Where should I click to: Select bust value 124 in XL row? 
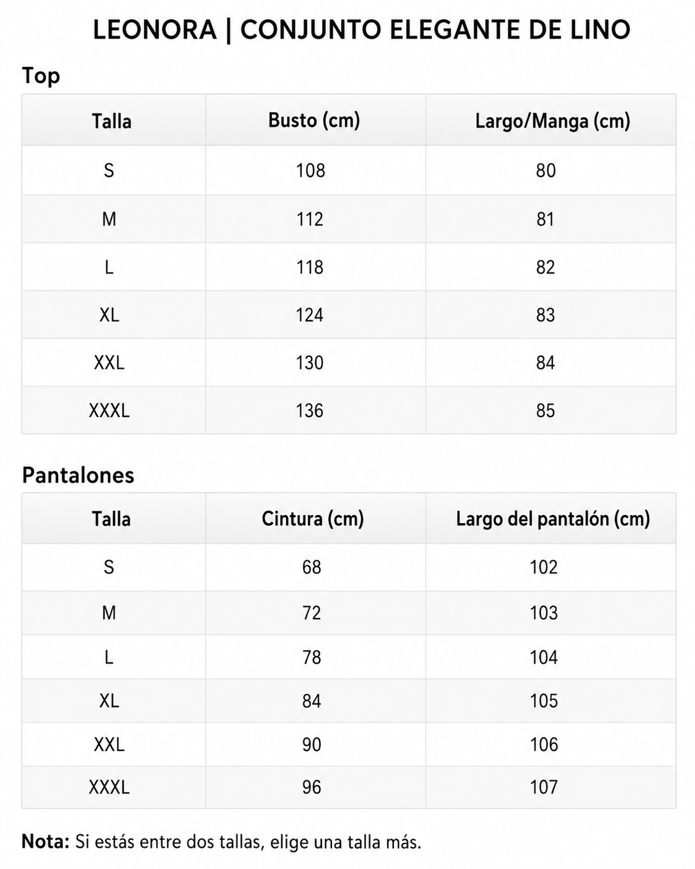310,315
